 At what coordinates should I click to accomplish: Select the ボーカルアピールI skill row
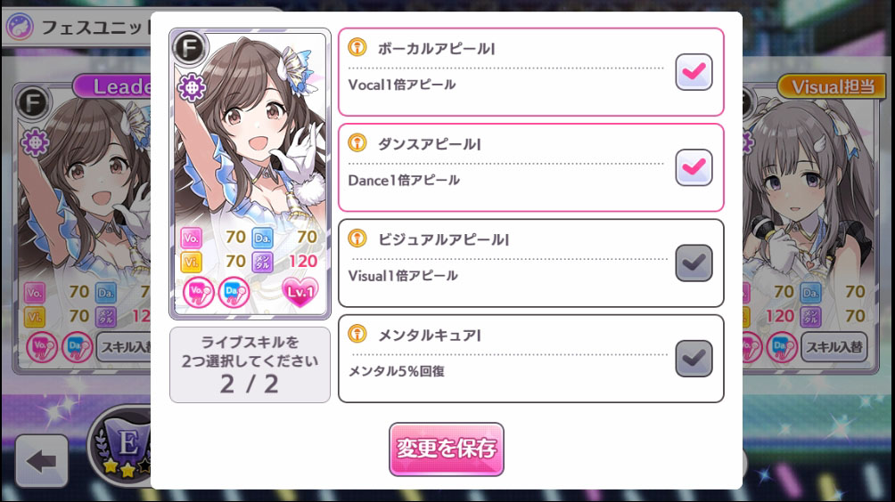[x=530, y=72]
